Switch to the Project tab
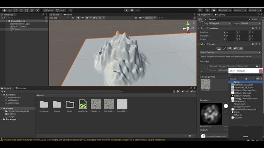The height and width of the screenshot is (148, 264). pyautogui.click(x=6, y=88)
